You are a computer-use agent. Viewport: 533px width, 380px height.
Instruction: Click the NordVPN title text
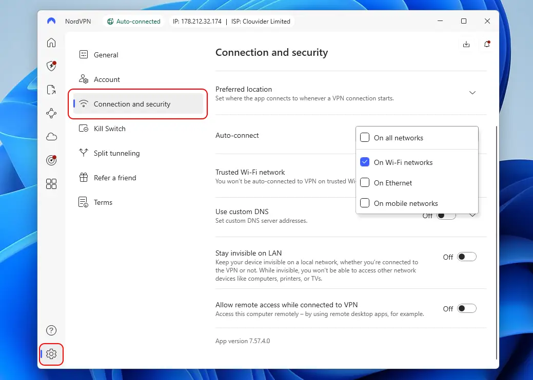pyautogui.click(x=78, y=22)
